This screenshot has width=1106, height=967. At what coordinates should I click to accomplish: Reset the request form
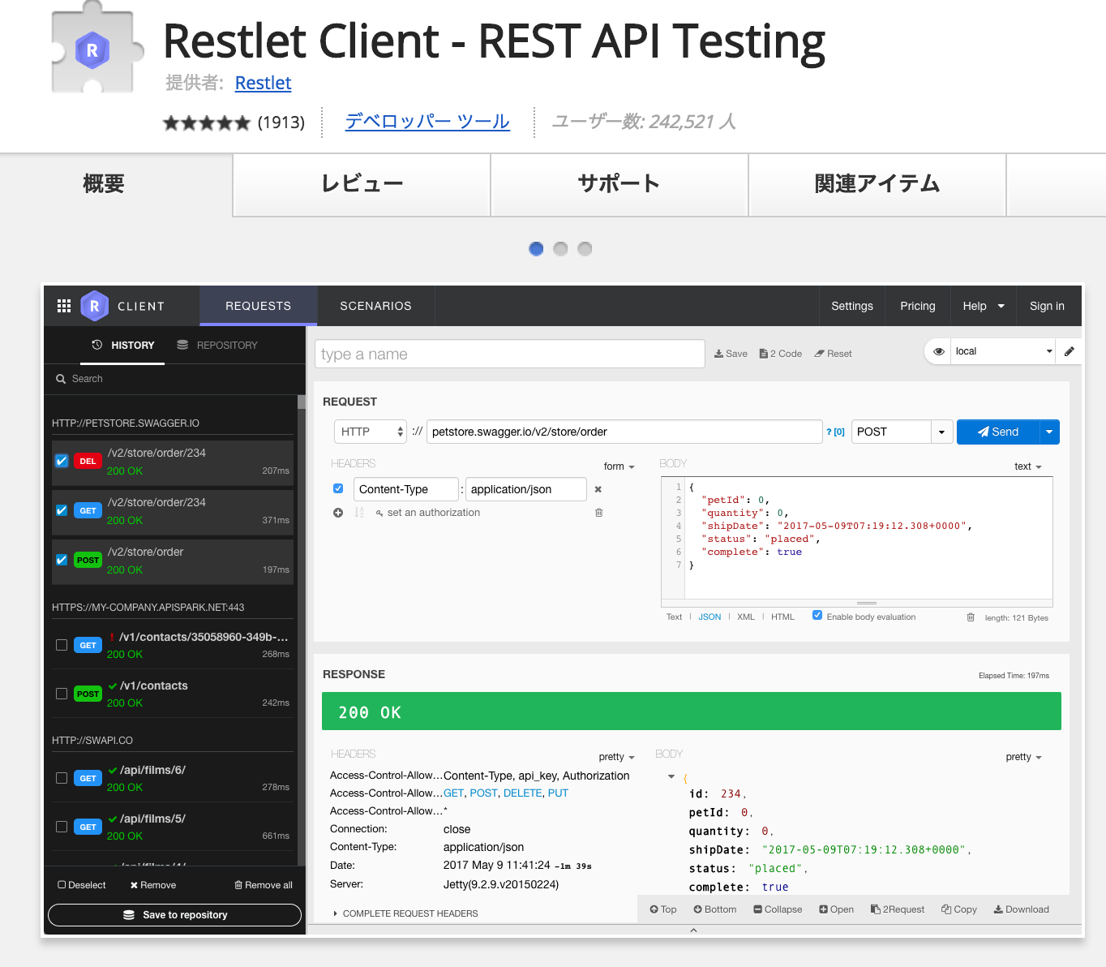(833, 354)
